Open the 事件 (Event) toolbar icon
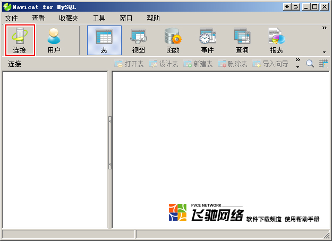This screenshot has height=241, width=332. point(207,40)
